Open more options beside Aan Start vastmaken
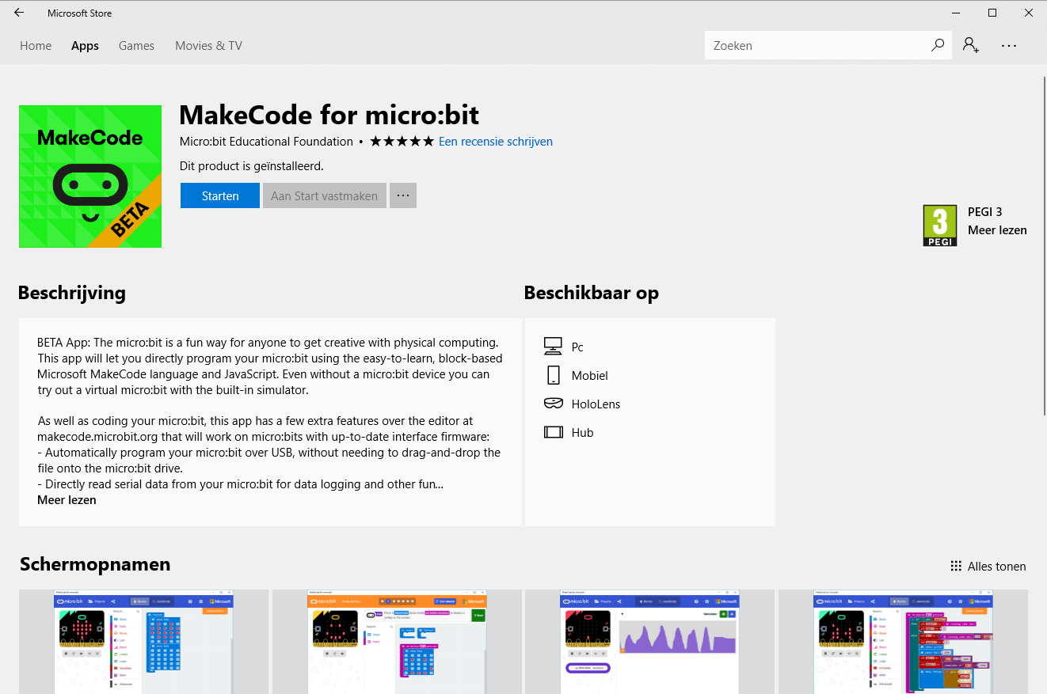 tap(402, 195)
